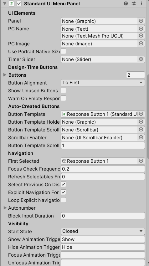149x266 pixels.
Task: Toggle Show Unused Buttons checkbox
Action: tap(64, 90)
